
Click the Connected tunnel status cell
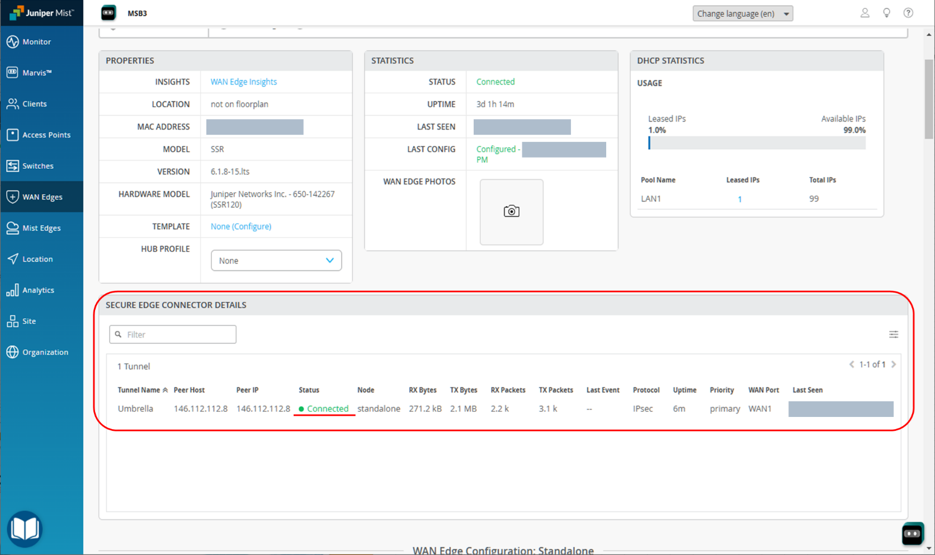click(x=324, y=409)
